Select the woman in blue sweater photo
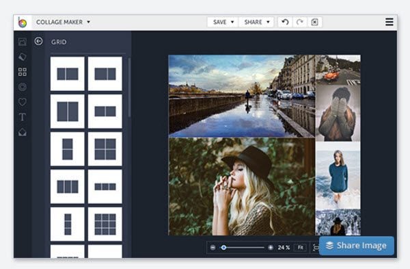410x269 pixels. point(338,175)
